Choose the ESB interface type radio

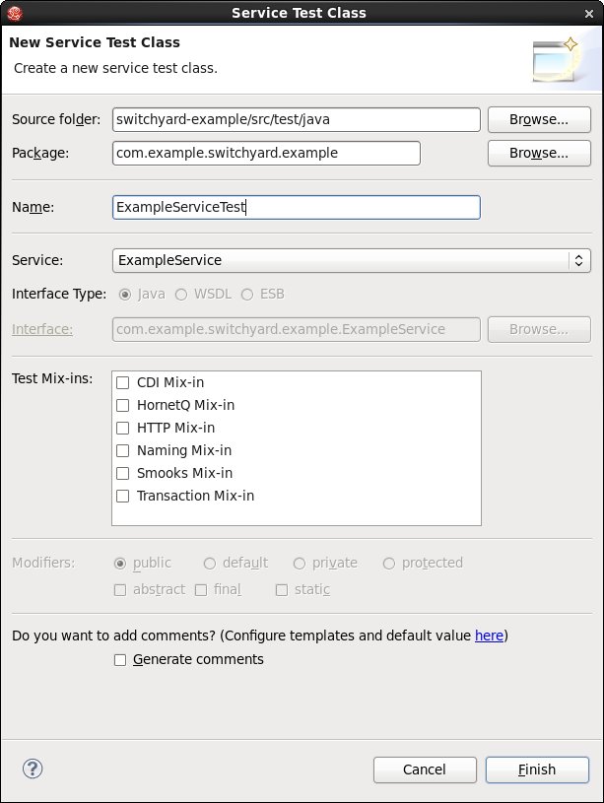tap(247, 295)
